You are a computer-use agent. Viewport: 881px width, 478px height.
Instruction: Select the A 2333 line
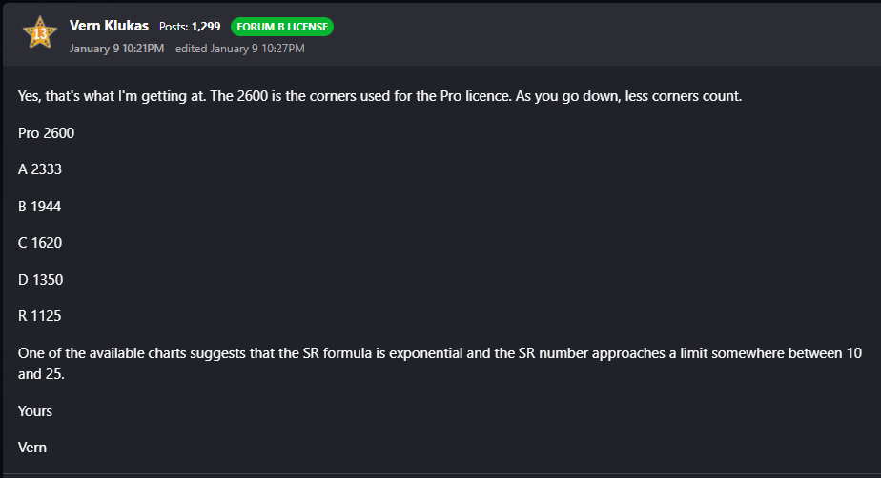pos(40,169)
